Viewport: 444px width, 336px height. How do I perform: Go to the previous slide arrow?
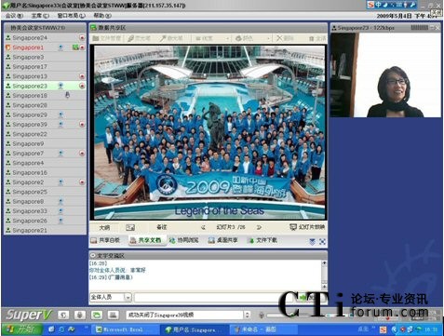pos(204,227)
